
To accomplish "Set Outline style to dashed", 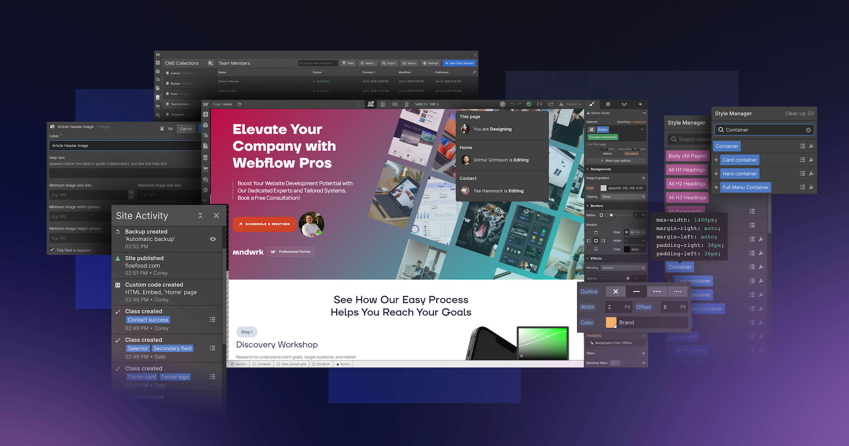I will coord(657,292).
